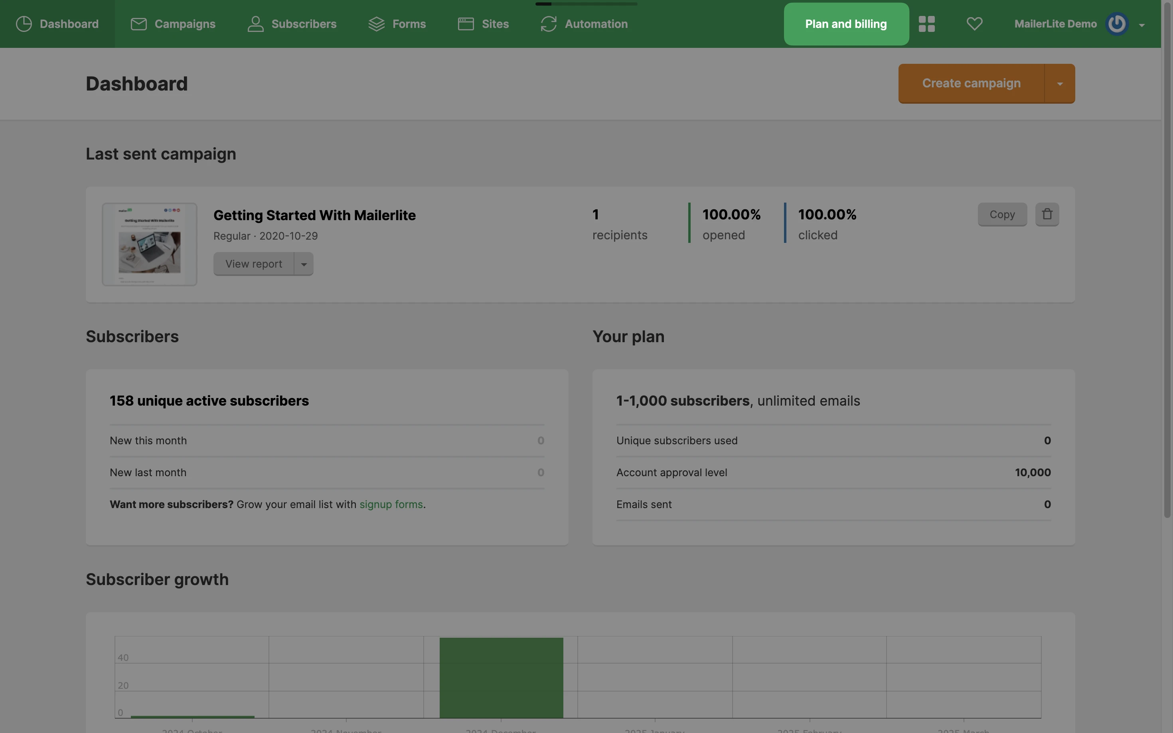Follow the signup forms link
The width and height of the screenshot is (1173, 733).
391,504
